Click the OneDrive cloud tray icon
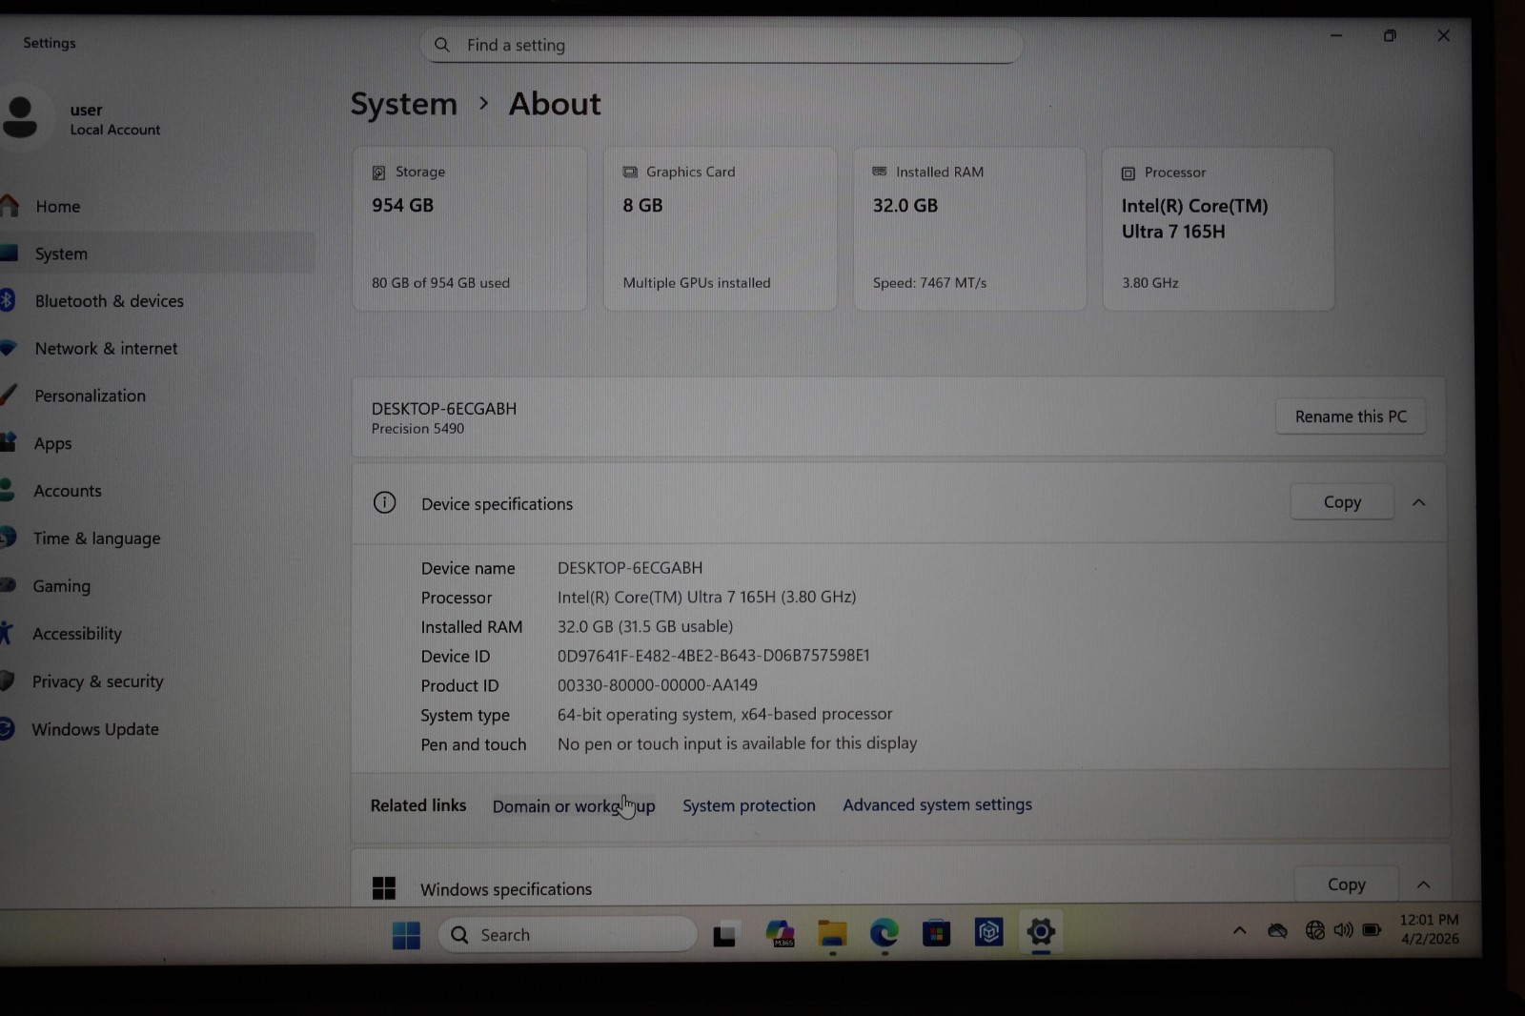This screenshot has width=1525, height=1016. coord(1278,930)
